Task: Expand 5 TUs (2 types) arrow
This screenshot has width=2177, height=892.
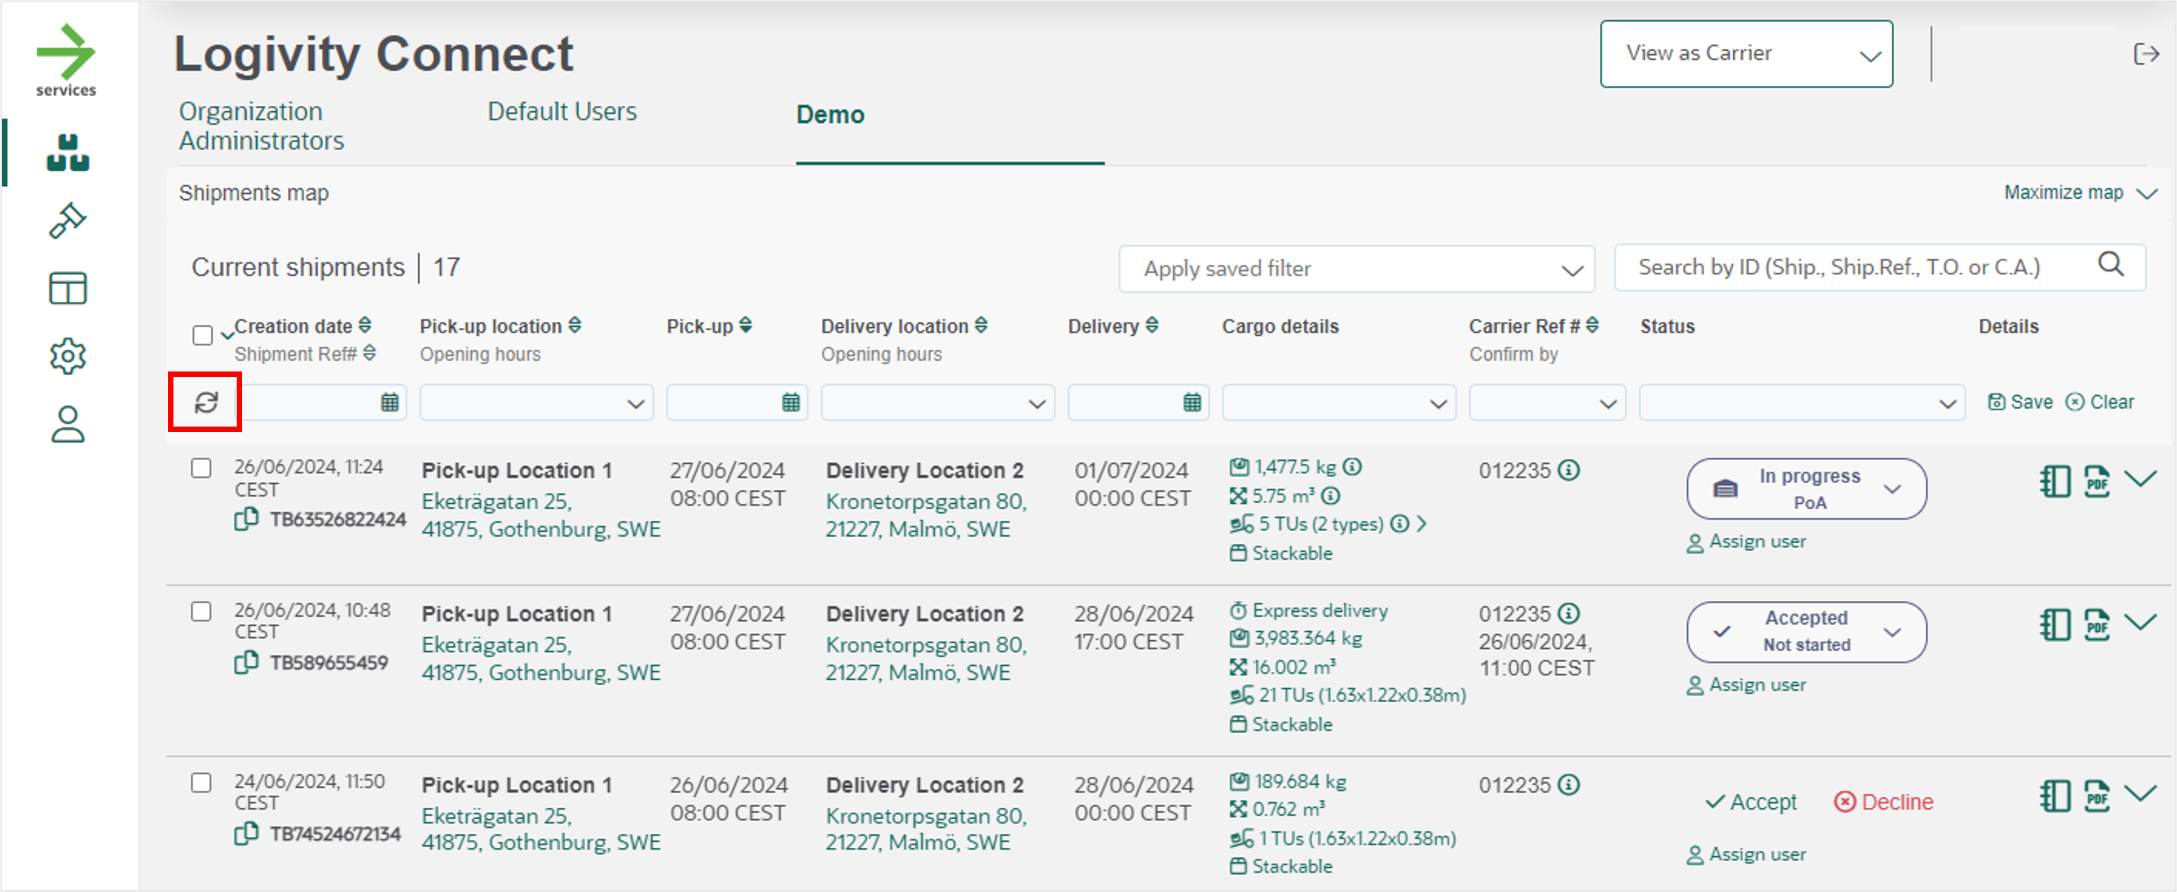Action: [1422, 524]
